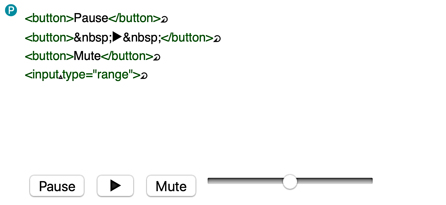Click the line-break symbol after the &nbsp; code line

click(217, 38)
